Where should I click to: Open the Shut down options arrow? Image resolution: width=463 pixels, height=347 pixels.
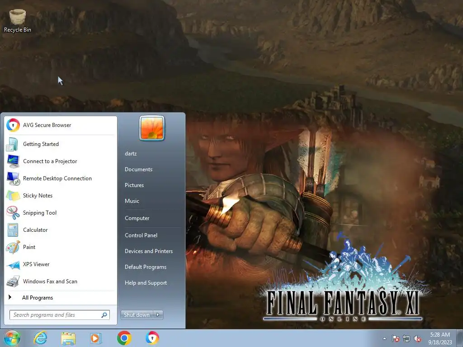click(158, 315)
